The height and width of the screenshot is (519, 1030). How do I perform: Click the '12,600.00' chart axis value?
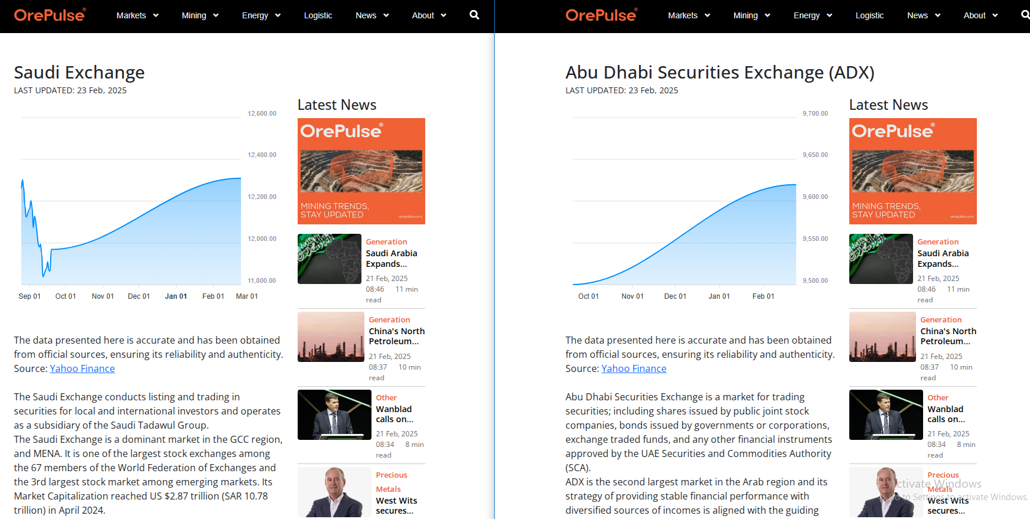point(262,113)
